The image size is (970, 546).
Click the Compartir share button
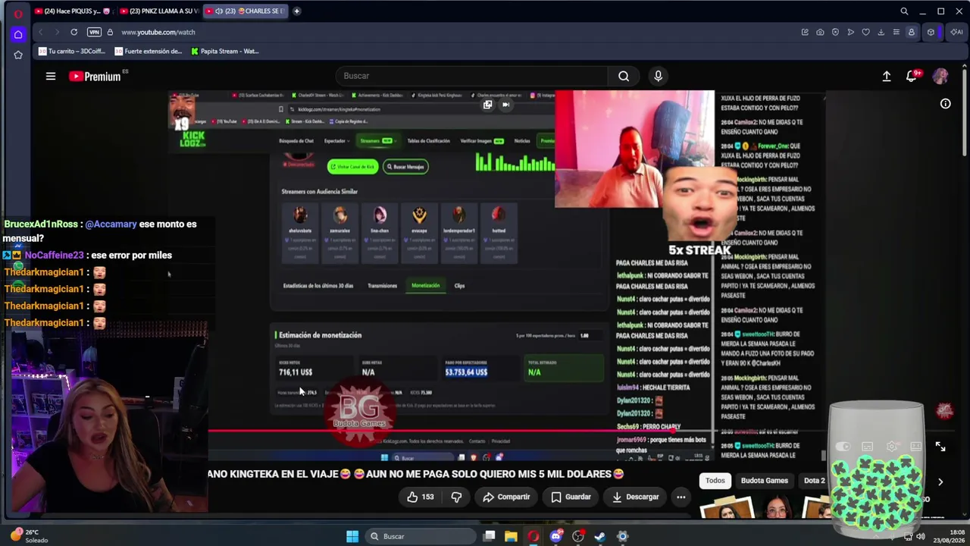[506, 497]
